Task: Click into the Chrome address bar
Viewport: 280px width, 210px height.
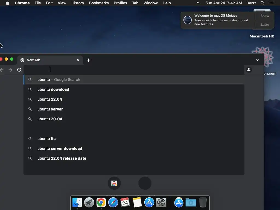Action: click(x=134, y=70)
